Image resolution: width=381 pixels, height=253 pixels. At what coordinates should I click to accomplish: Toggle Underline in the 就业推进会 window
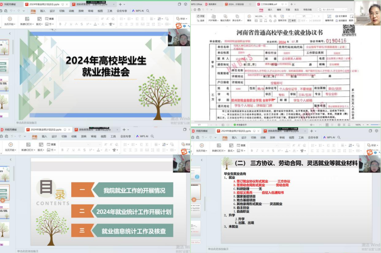pyautogui.click(x=71, y=24)
